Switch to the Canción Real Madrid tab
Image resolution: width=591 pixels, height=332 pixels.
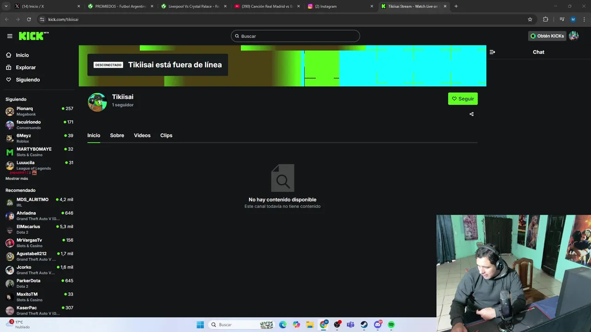click(x=267, y=6)
